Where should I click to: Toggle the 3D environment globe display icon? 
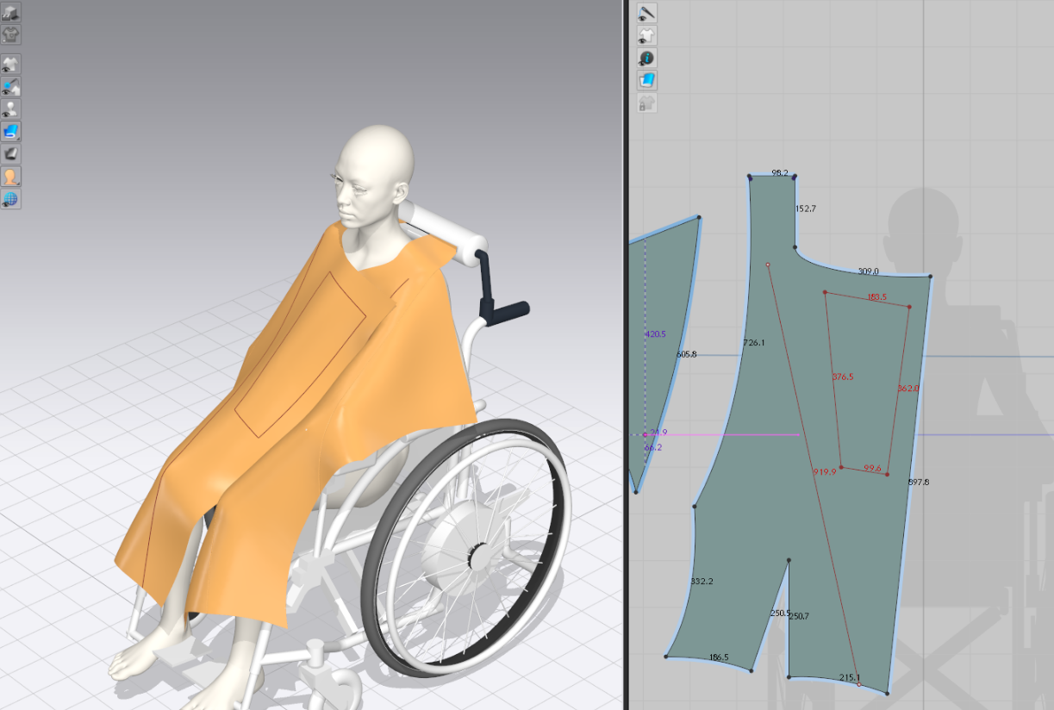(10, 199)
